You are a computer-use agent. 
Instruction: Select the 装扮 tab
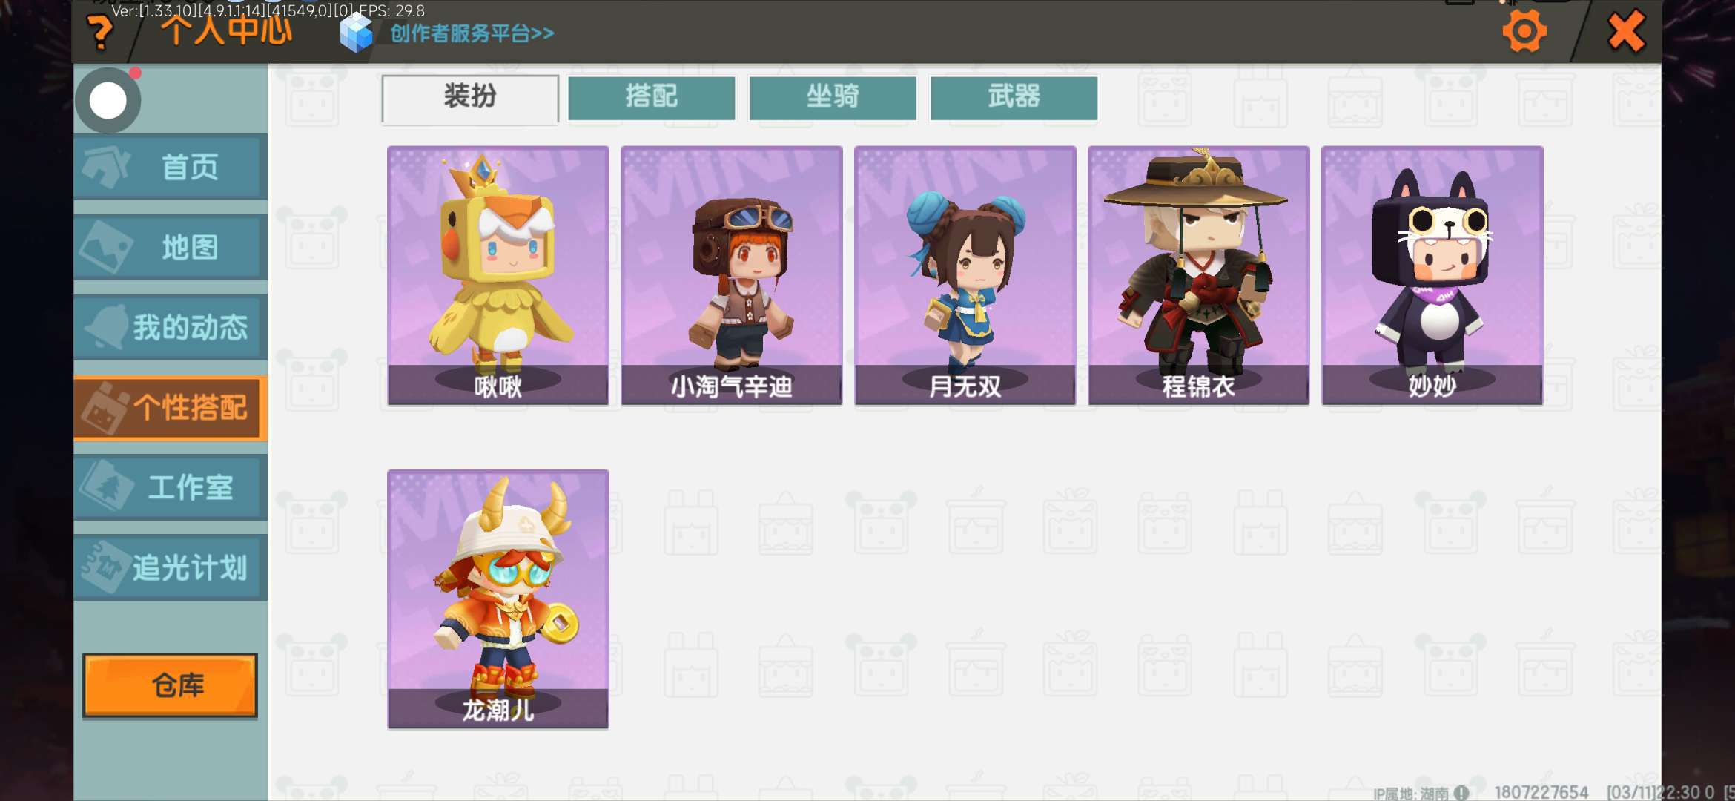click(470, 98)
